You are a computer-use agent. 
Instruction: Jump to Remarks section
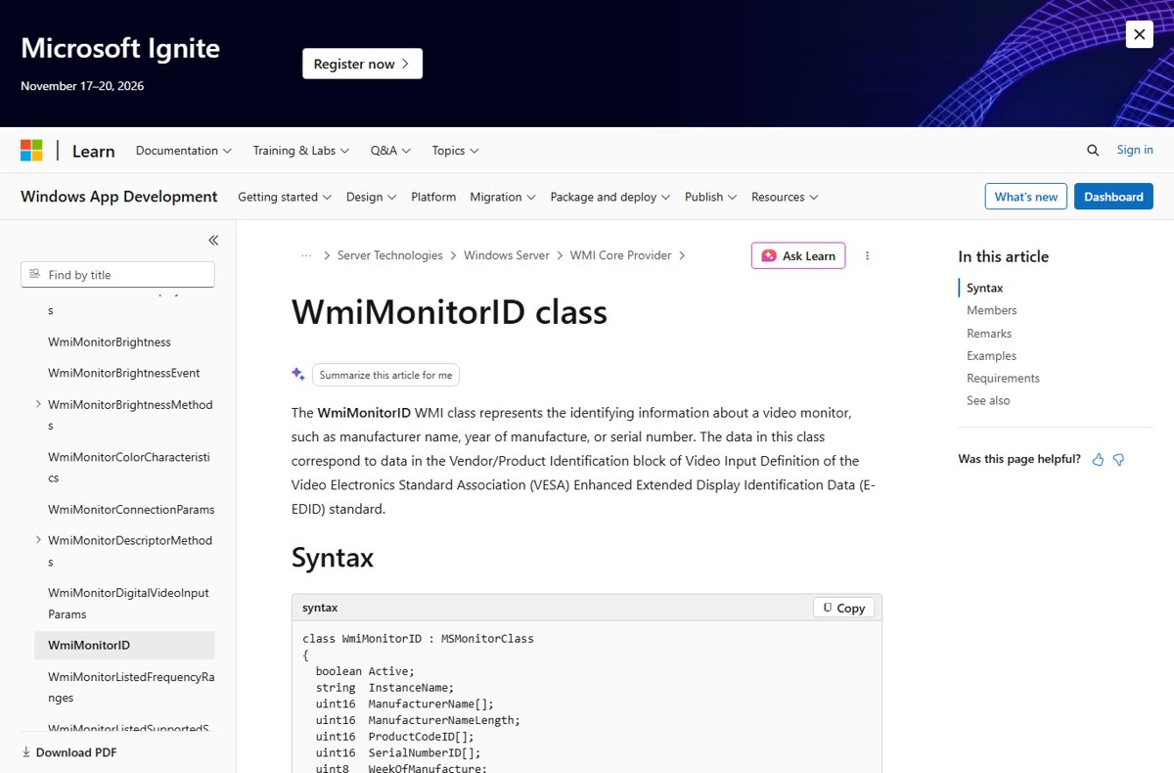[989, 334]
